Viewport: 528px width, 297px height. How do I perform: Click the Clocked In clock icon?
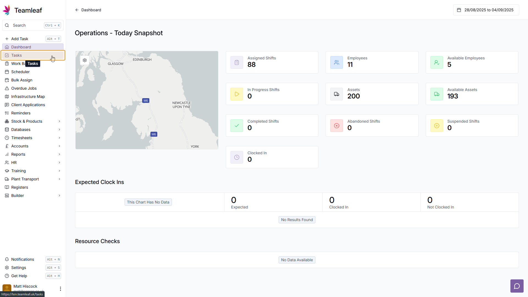(x=237, y=157)
